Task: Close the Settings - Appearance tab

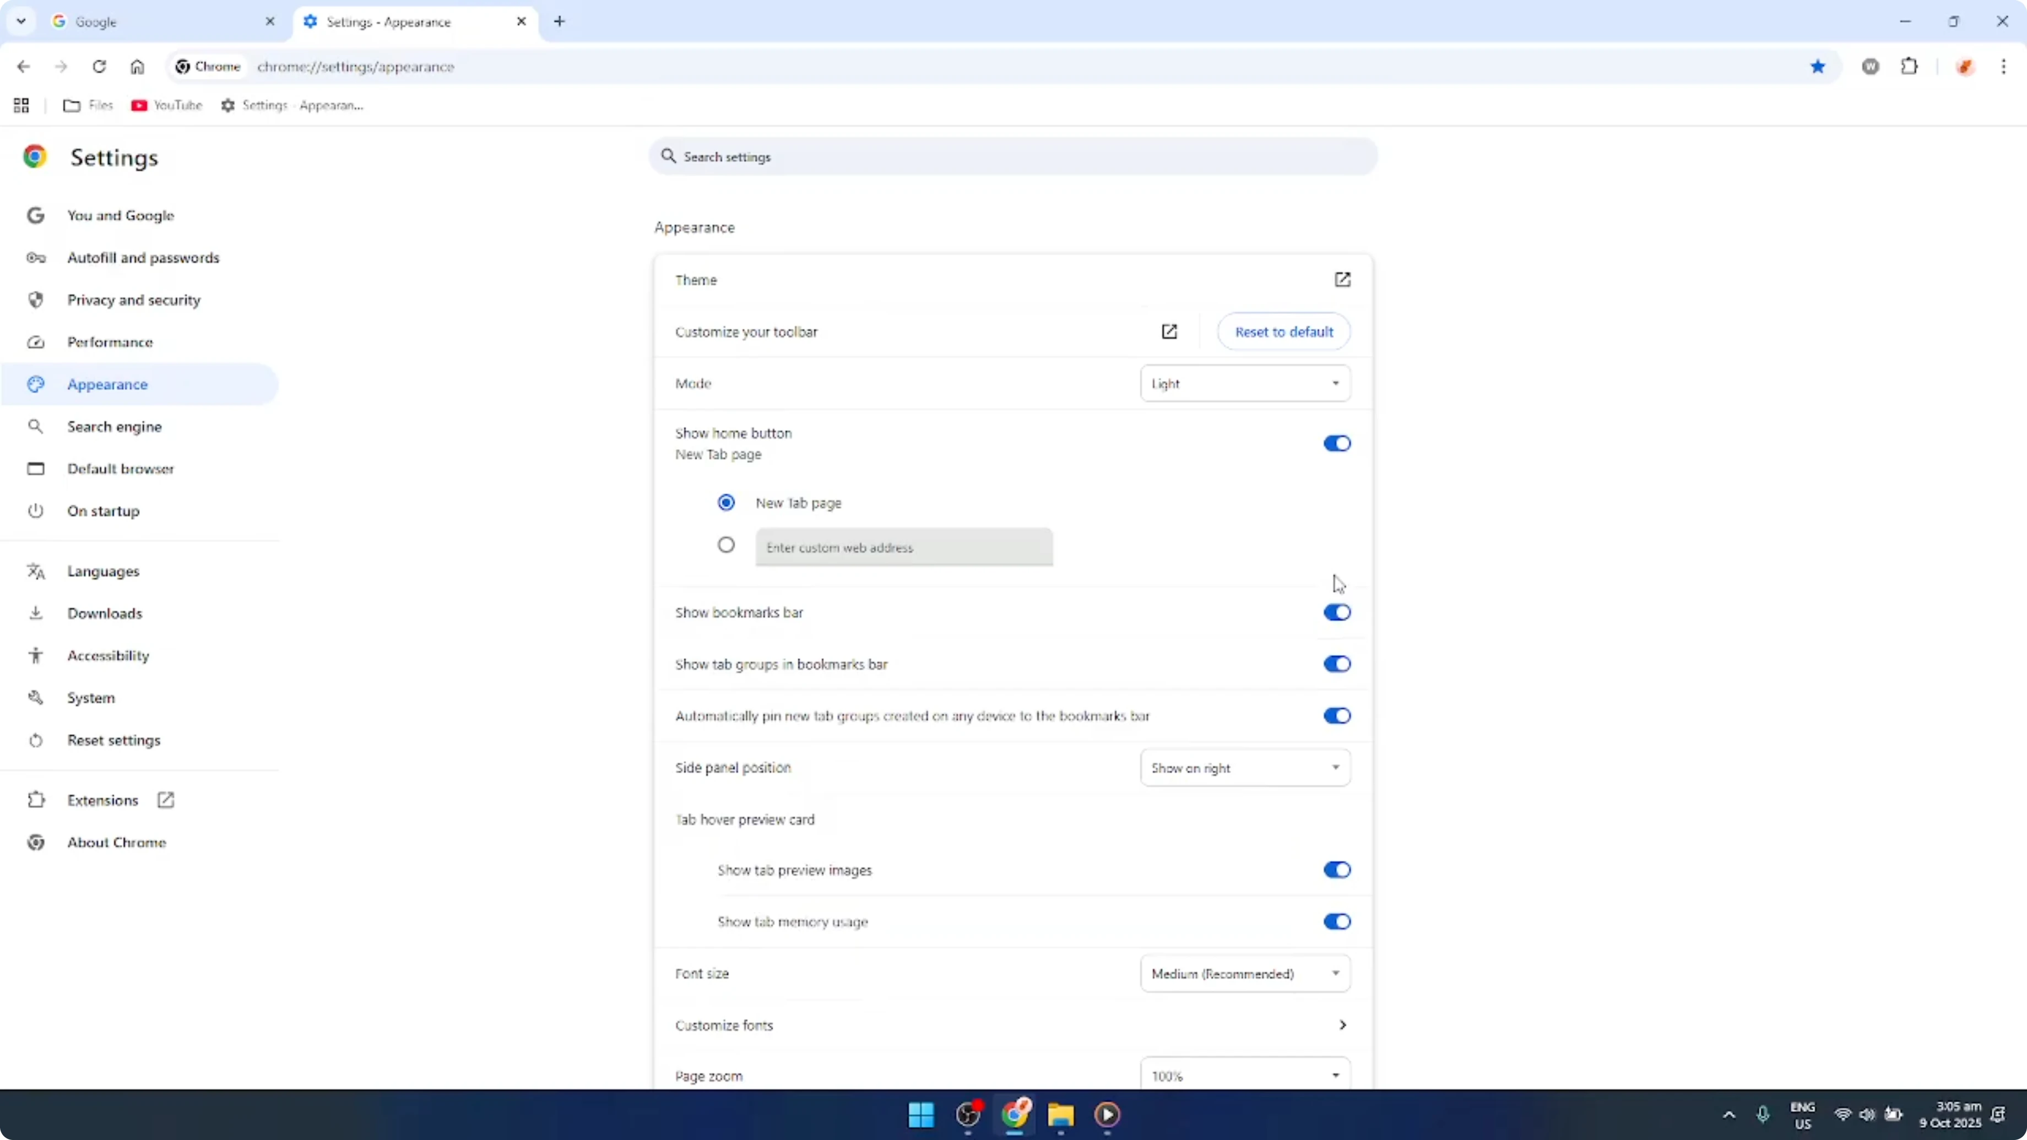Action: tap(521, 22)
